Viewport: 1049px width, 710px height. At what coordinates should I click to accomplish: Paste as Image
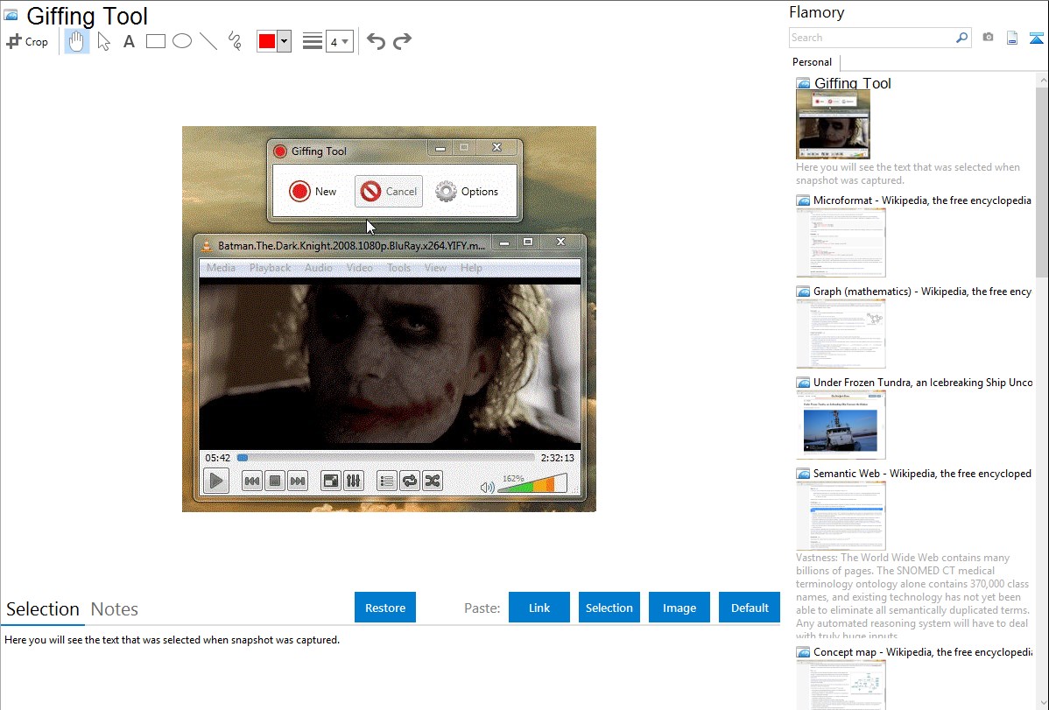[679, 608]
